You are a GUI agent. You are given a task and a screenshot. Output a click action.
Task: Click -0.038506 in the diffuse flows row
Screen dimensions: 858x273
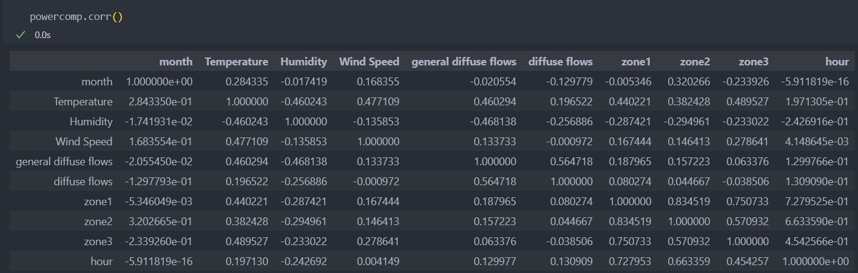click(746, 182)
